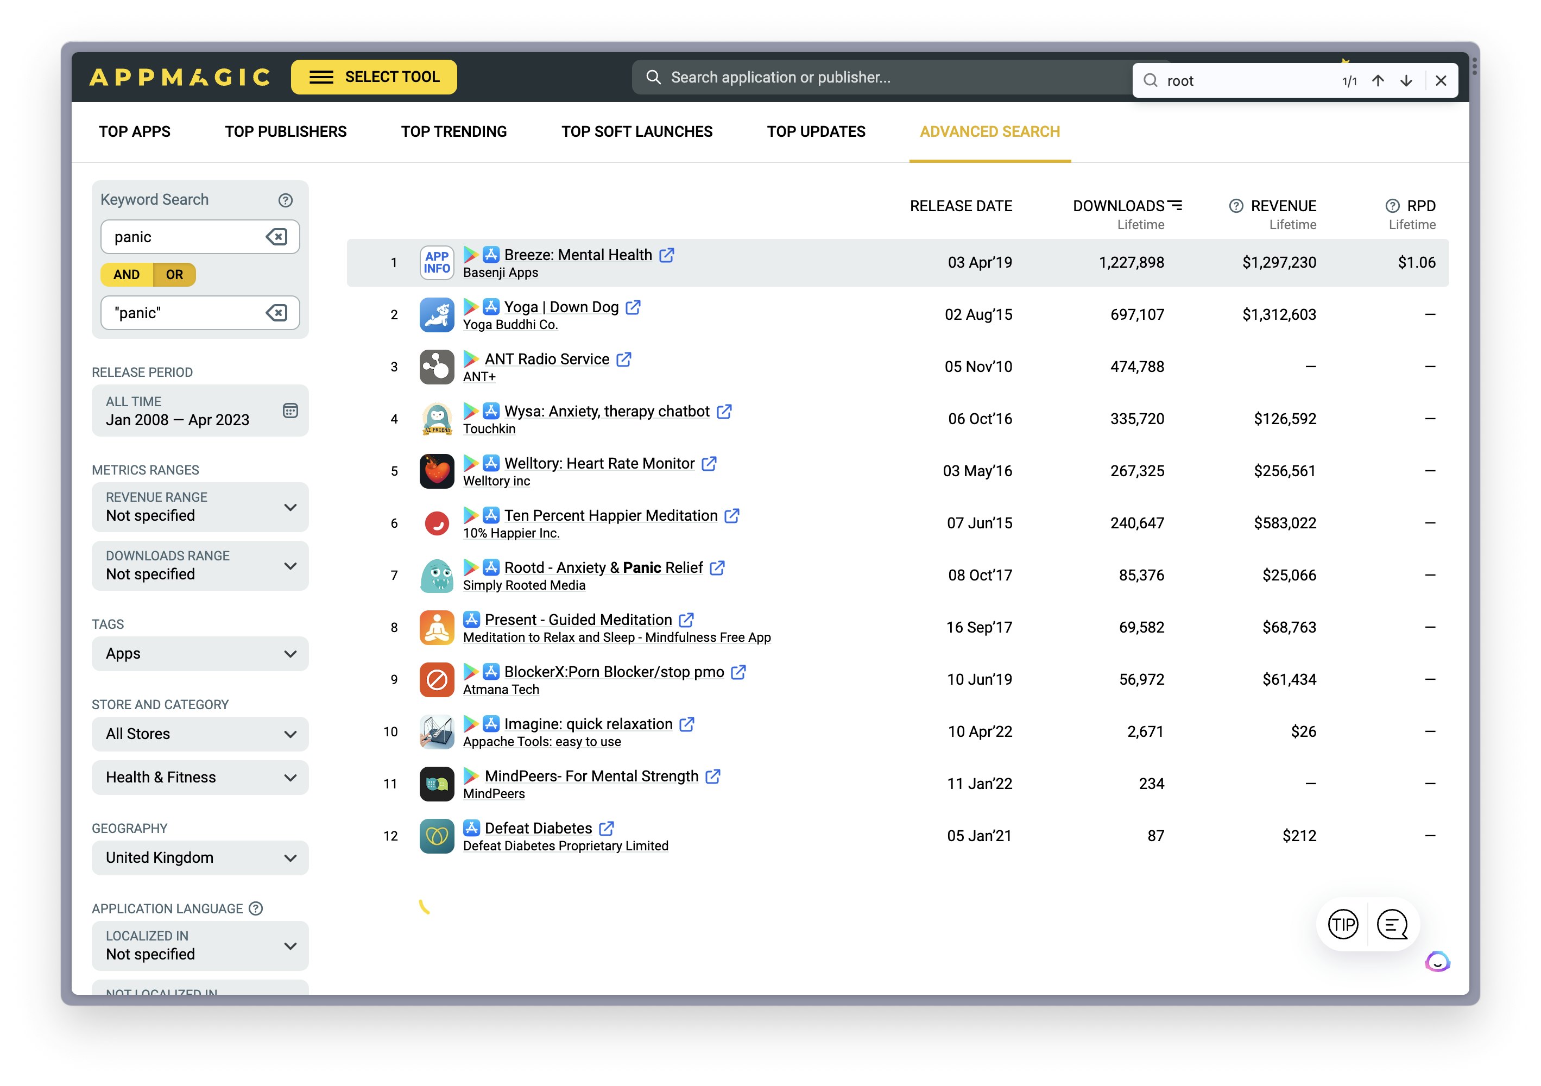This screenshot has width=1541, height=1086.
Task: Open the Defeat Diabetes external link icon
Action: click(606, 829)
